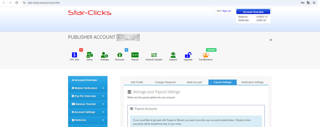Click the blue Account Overview button
The image size is (320, 127).
coord(253,12)
